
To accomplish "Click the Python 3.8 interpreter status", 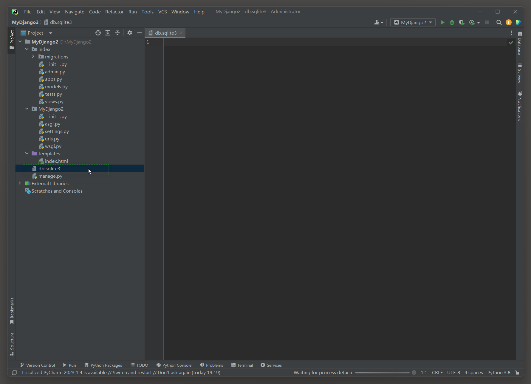I will pos(499,373).
